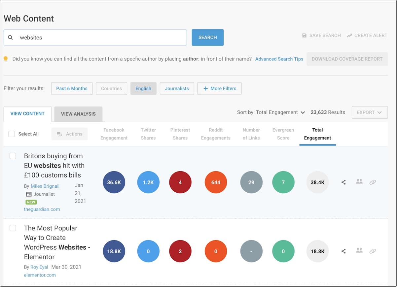
Task: Click the Save Search disk icon
Action: (x=304, y=35)
